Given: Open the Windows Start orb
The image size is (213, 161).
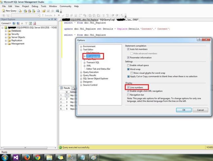Looking at the screenshot, I should pyautogui.click(x=5, y=158).
